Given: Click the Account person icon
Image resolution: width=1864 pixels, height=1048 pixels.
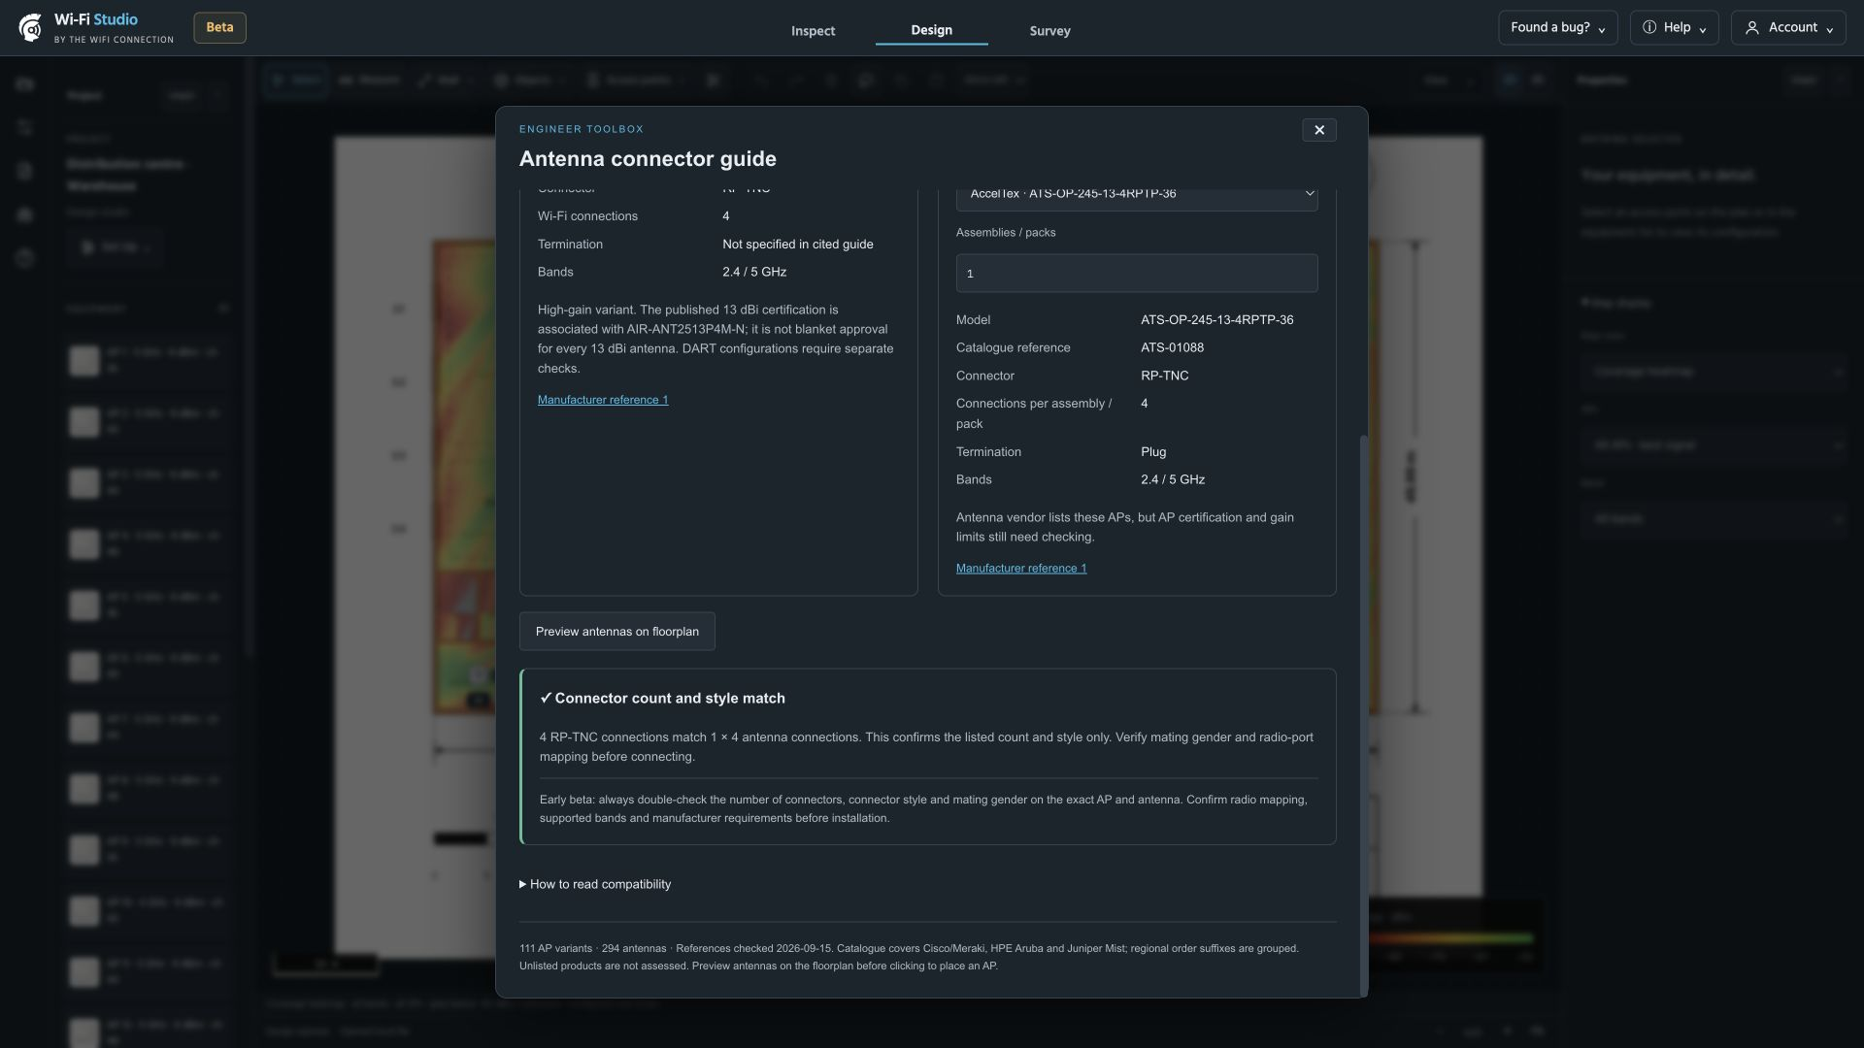Looking at the screenshot, I should pyautogui.click(x=1752, y=28).
